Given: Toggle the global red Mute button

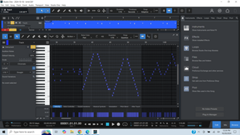Looking at the screenshot, I should (5, 30).
